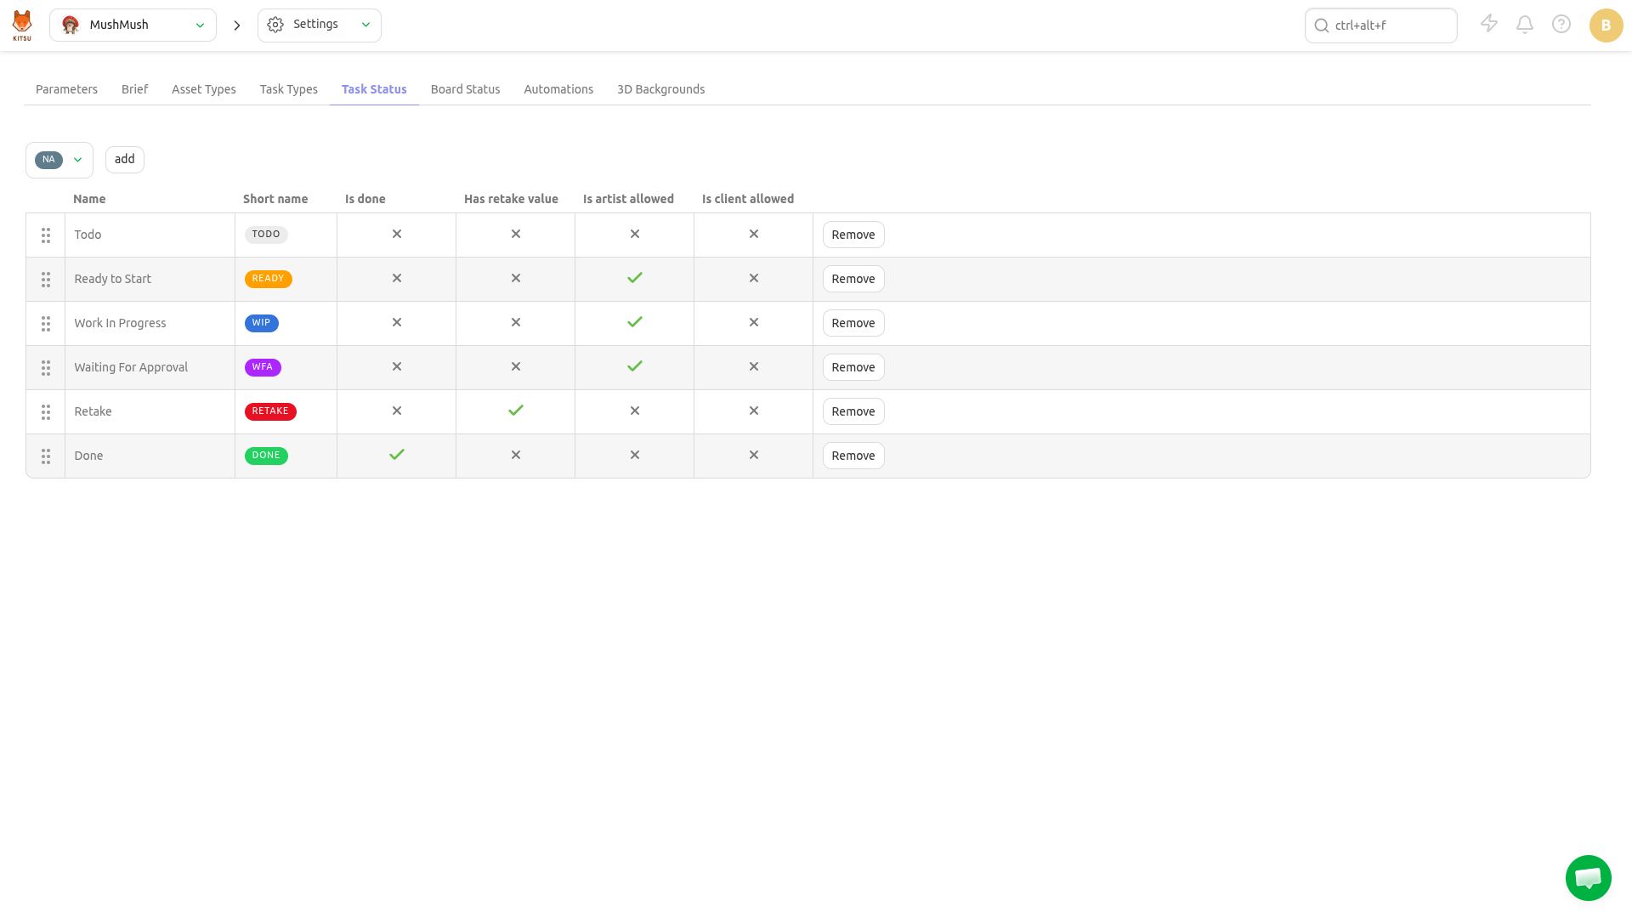
Task: Click the Retake row's Has retake value checkmark
Action: tap(516, 411)
